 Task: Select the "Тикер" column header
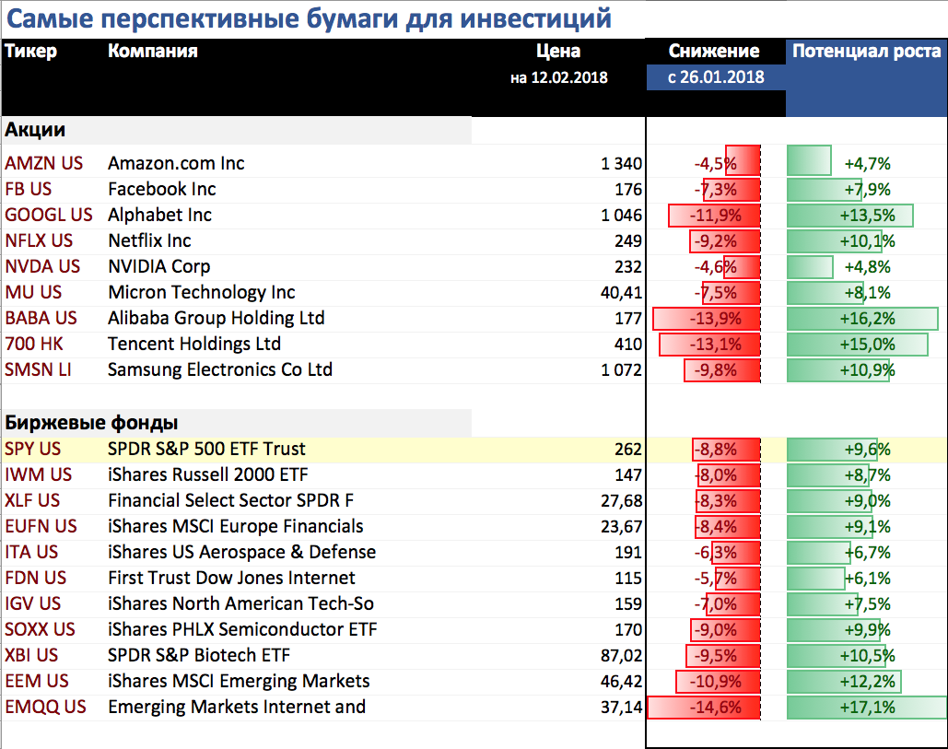coord(30,51)
